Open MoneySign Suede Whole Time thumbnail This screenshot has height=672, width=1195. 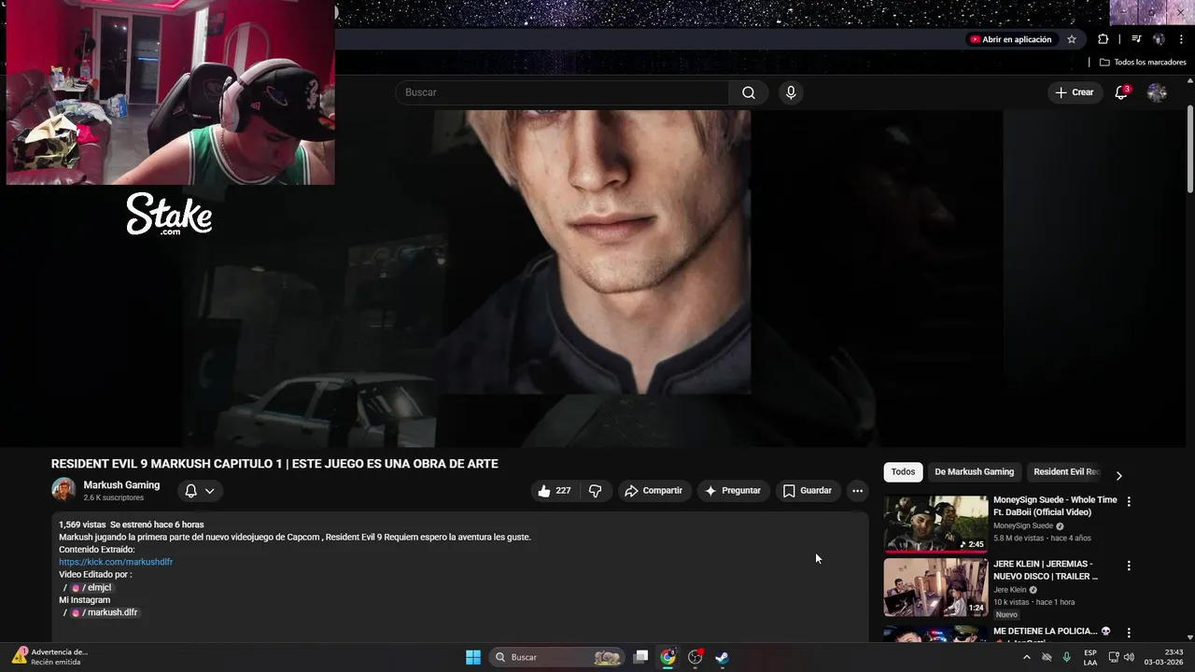point(935,524)
